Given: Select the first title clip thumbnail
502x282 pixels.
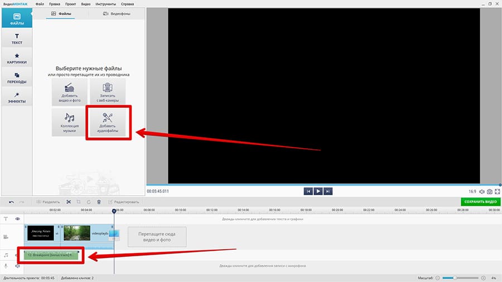Looking at the screenshot, I should click(41, 233).
